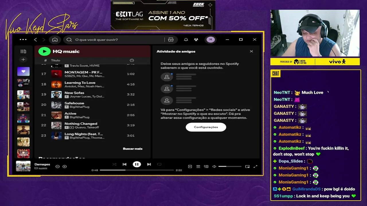Open the Browse icon in the search bar
The height and width of the screenshot is (206, 367).
point(171,39)
